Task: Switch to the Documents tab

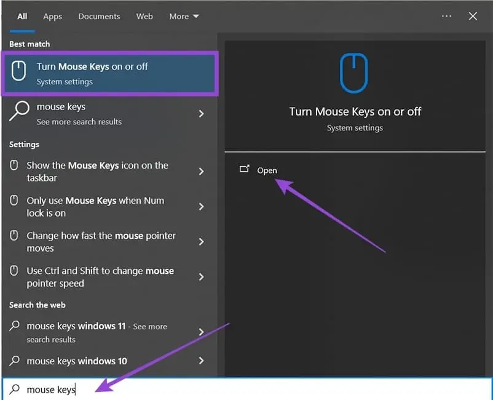Action: (98, 17)
